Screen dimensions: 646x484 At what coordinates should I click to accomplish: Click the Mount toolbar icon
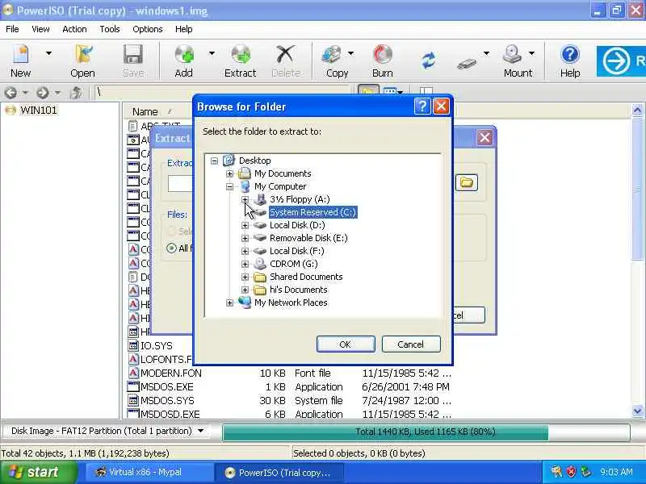[518, 61]
